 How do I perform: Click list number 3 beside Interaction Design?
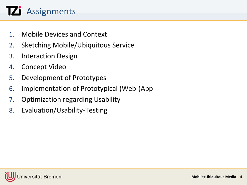[x=12, y=56]
